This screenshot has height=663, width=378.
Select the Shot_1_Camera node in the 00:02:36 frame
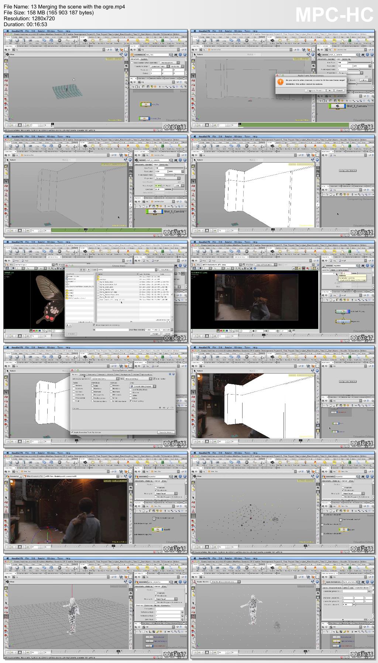(337, 106)
